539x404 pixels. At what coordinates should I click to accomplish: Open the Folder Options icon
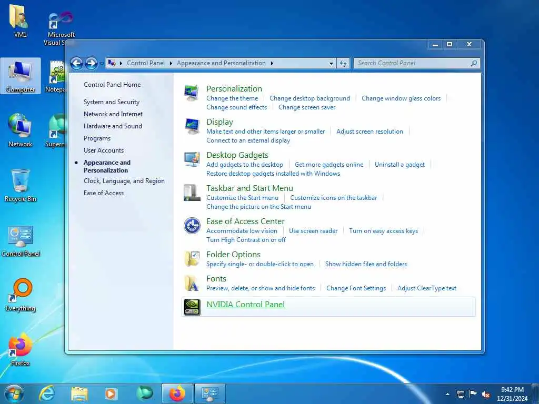(x=192, y=259)
